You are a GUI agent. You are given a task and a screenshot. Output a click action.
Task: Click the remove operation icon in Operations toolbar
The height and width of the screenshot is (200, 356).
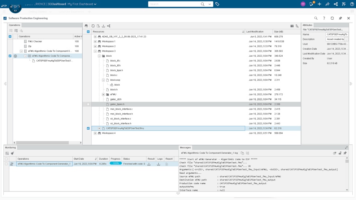tap(16, 31)
